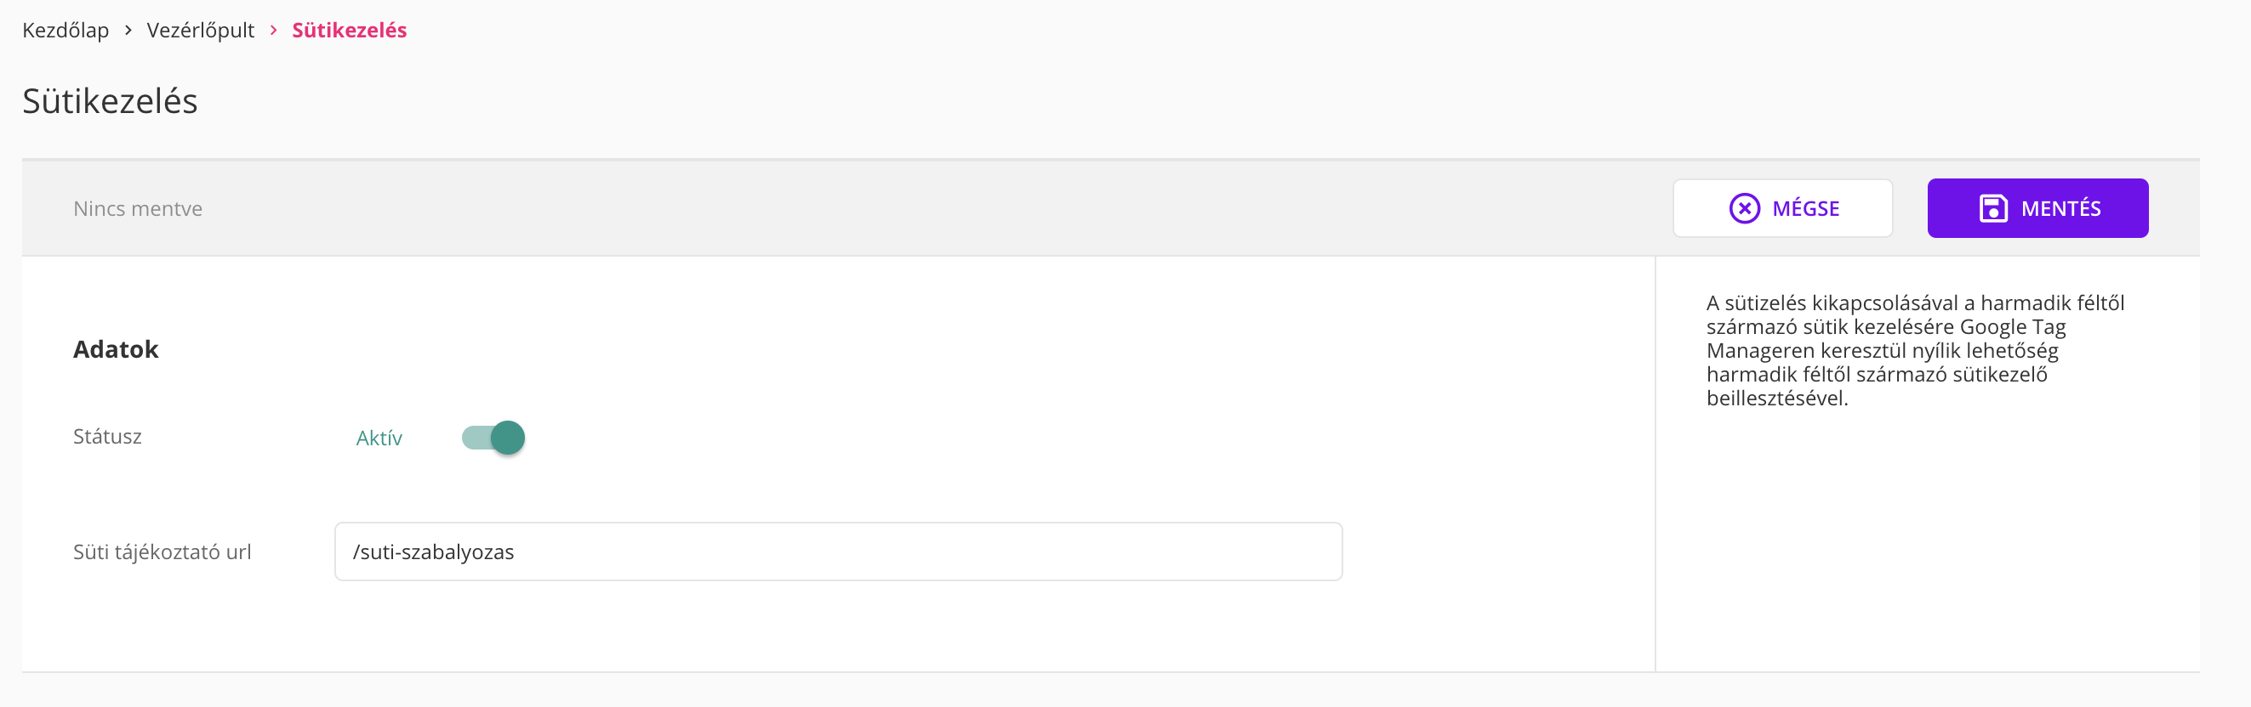Focus the Süti tájékoztató url input field
The image size is (2251, 707).
click(837, 551)
